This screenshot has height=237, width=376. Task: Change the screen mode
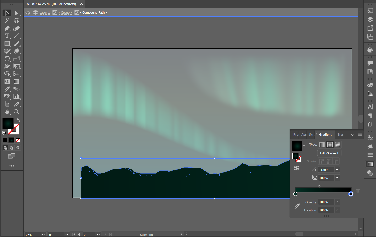12,156
